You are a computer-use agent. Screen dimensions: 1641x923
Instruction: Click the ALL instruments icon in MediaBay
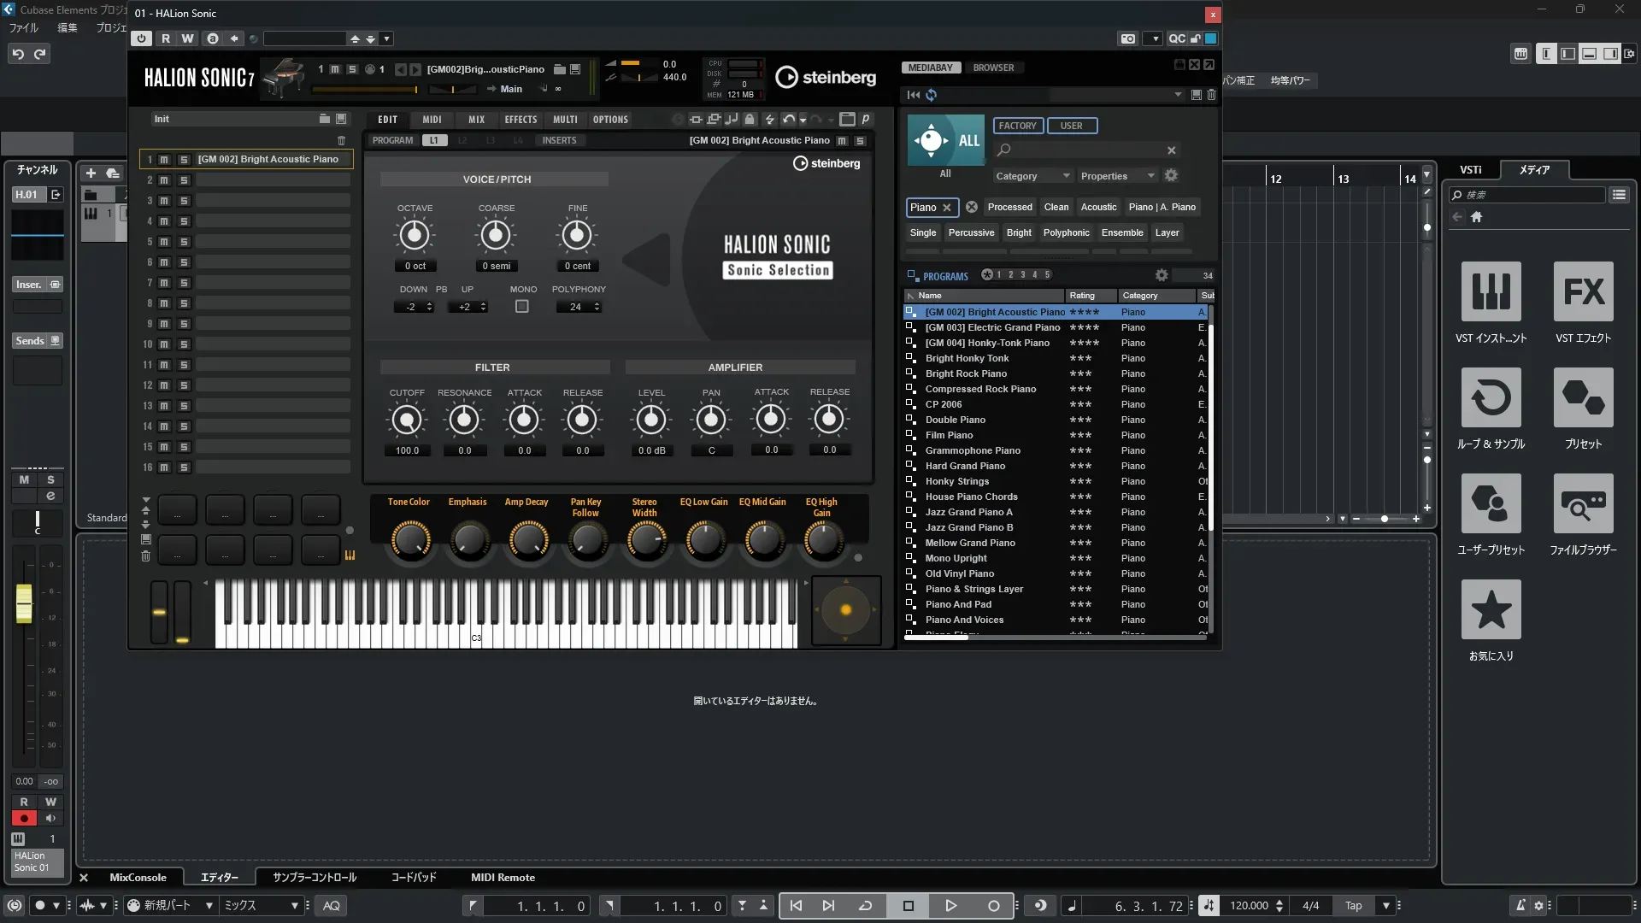point(946,141)
